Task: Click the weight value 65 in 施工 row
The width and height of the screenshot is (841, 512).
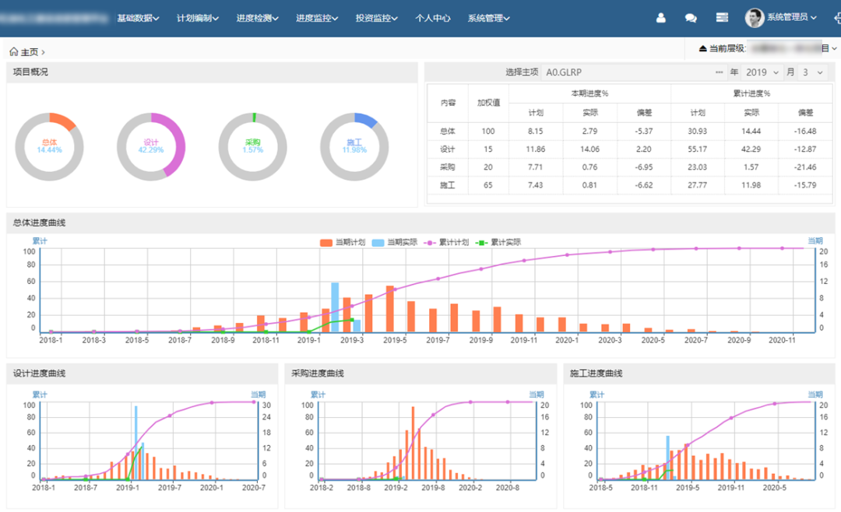Action: (488, 185)
